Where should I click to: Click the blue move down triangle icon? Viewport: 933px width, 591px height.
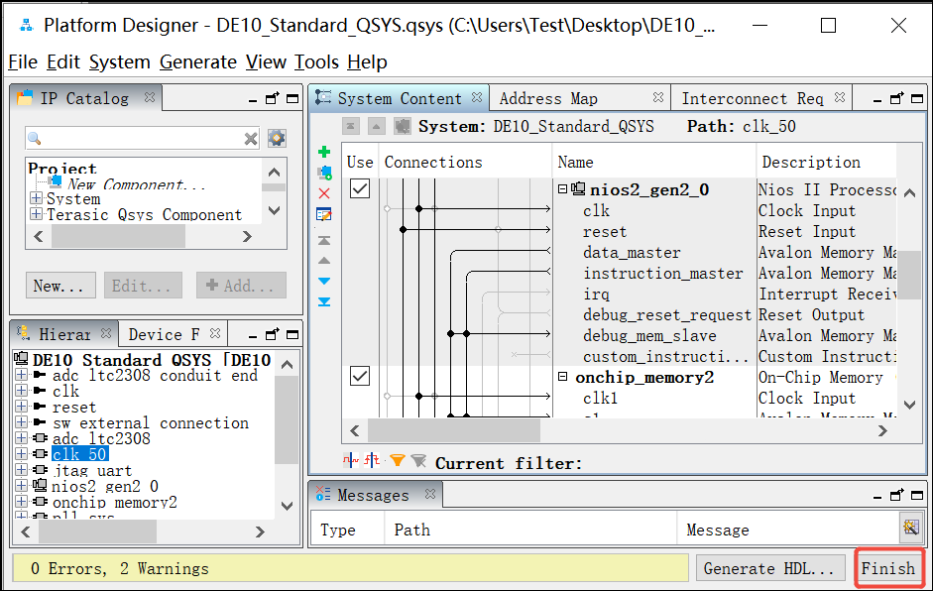[324, 281]
